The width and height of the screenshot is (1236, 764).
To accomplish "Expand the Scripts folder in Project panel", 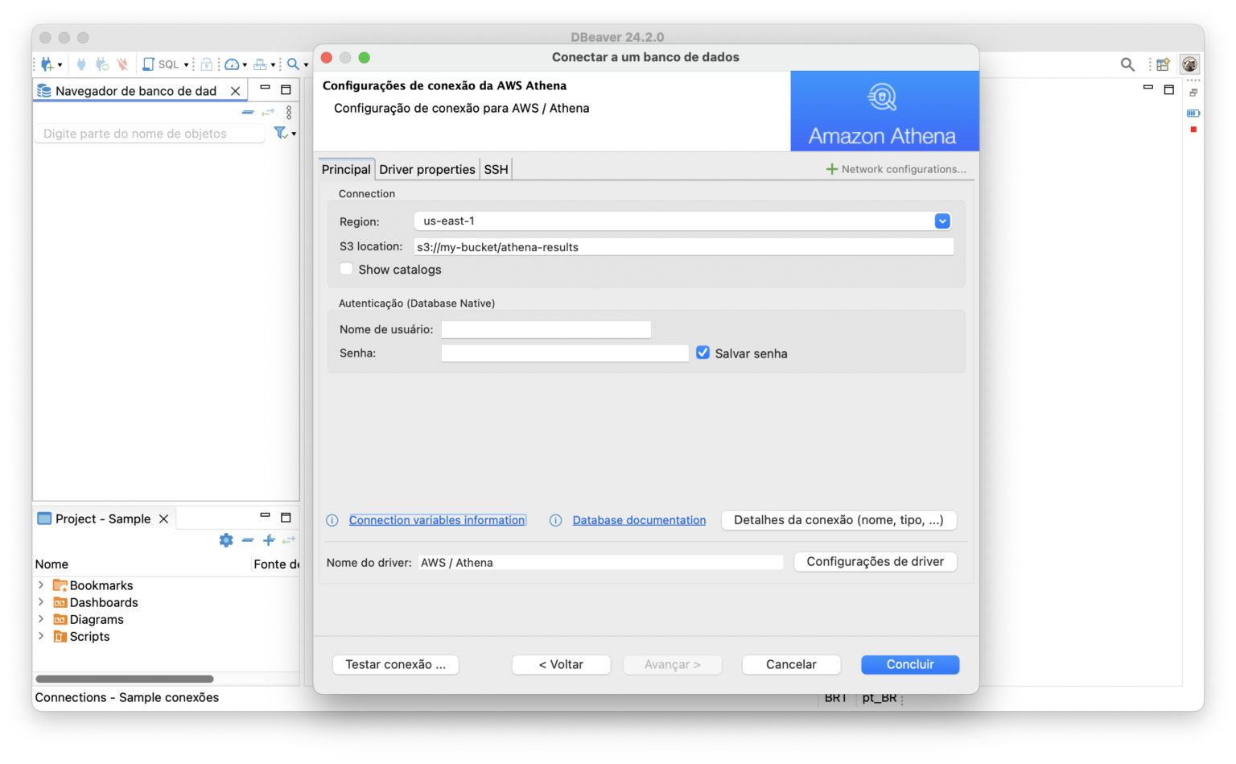I will tap(41, 636).
